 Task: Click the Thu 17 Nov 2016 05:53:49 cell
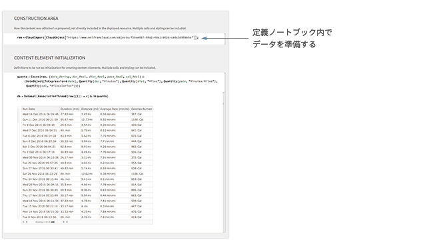click(41, 195)
